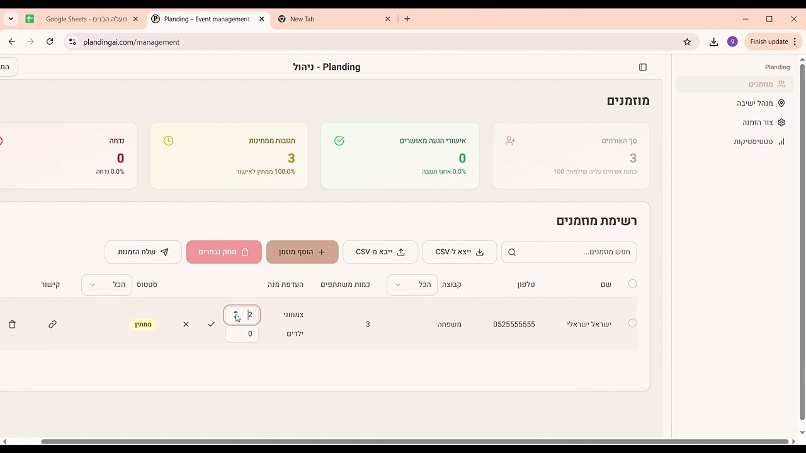Delete selected guests with מחק נבחרים
The image size is (806, 453).
pos(224,252)
